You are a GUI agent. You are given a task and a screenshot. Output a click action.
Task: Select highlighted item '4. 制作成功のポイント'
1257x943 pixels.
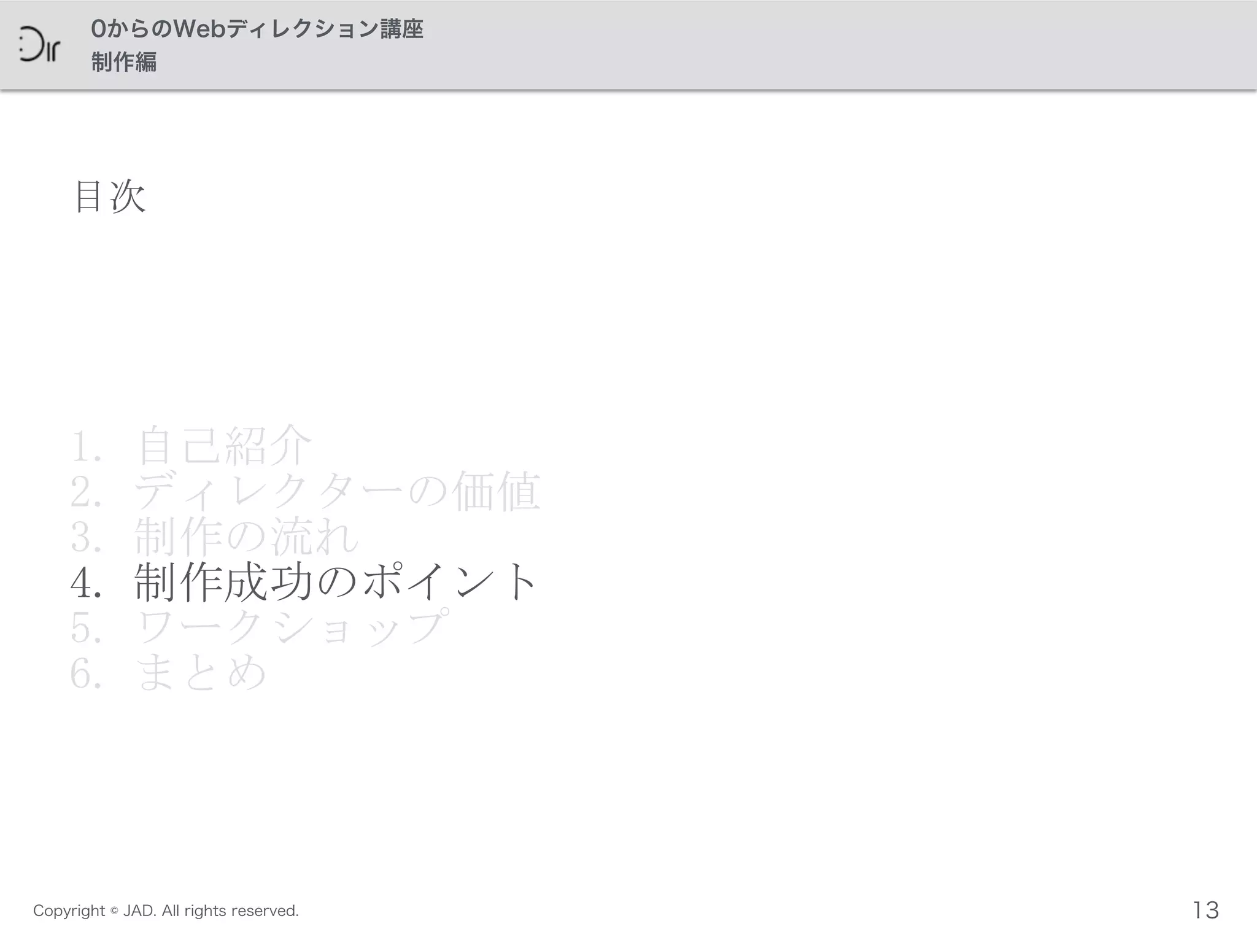304,581
